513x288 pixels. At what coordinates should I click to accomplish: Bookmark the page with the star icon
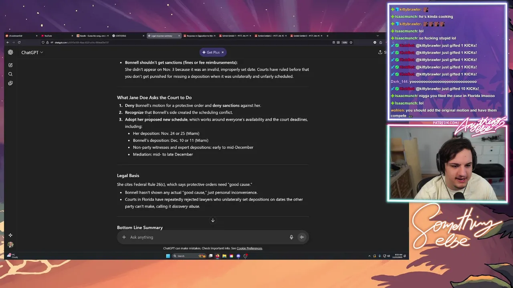pyautogui.click(x=351, y=42)
